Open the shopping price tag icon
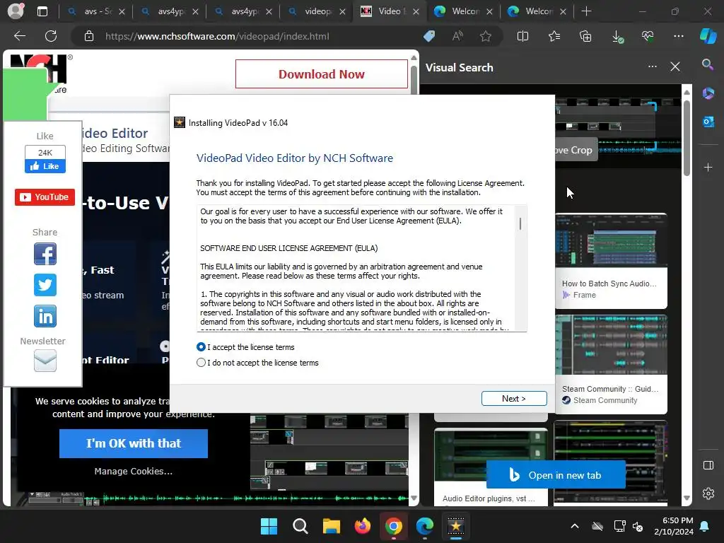Viewport: 724px width, 543px height. coord(429,36)
